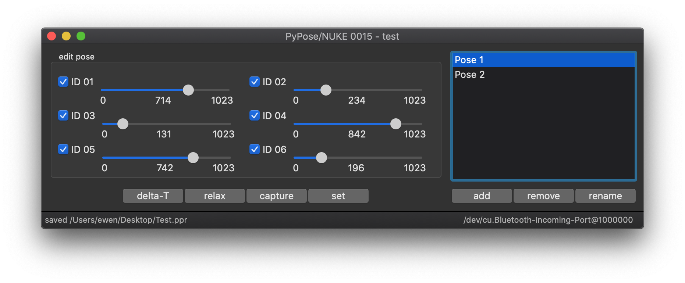Click the ID 05 slider handle at 742
Viewport: 685px width, 283px height.
point(193,158)
